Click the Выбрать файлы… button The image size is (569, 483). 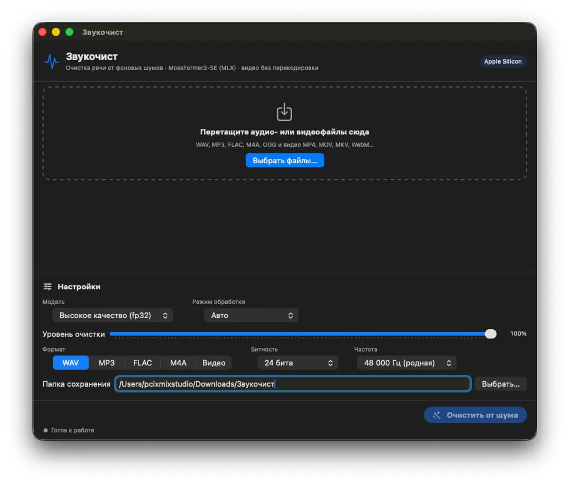click(285, 160)
